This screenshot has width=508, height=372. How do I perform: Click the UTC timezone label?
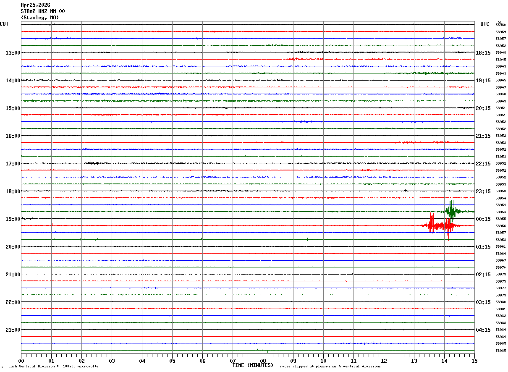[x=485, y=24]
